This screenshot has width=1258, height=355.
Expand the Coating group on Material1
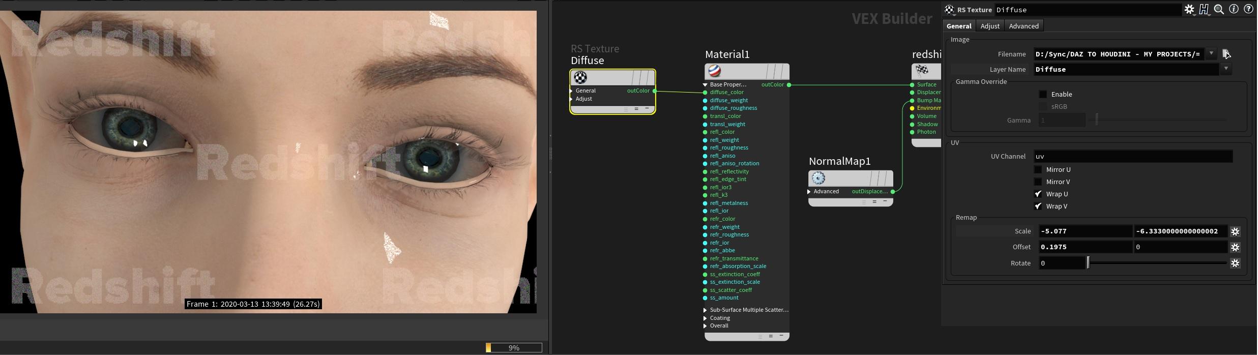[x=705, y=318]
